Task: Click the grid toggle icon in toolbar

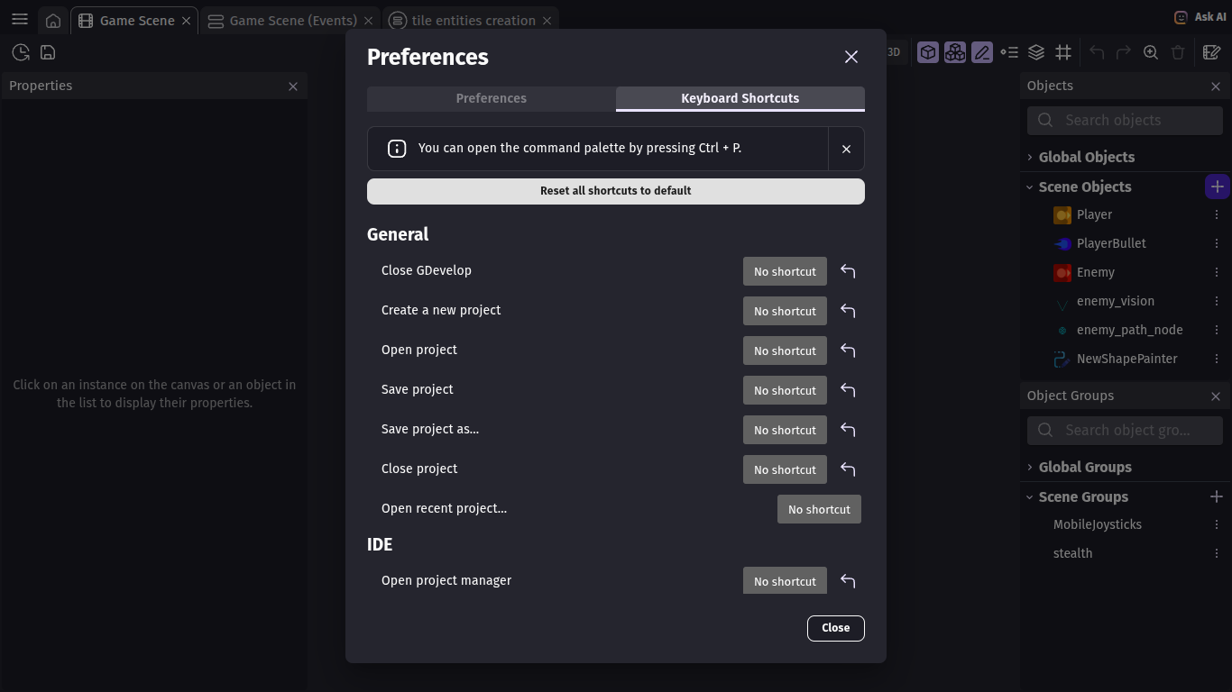Action: click(x=1063, y=52)
